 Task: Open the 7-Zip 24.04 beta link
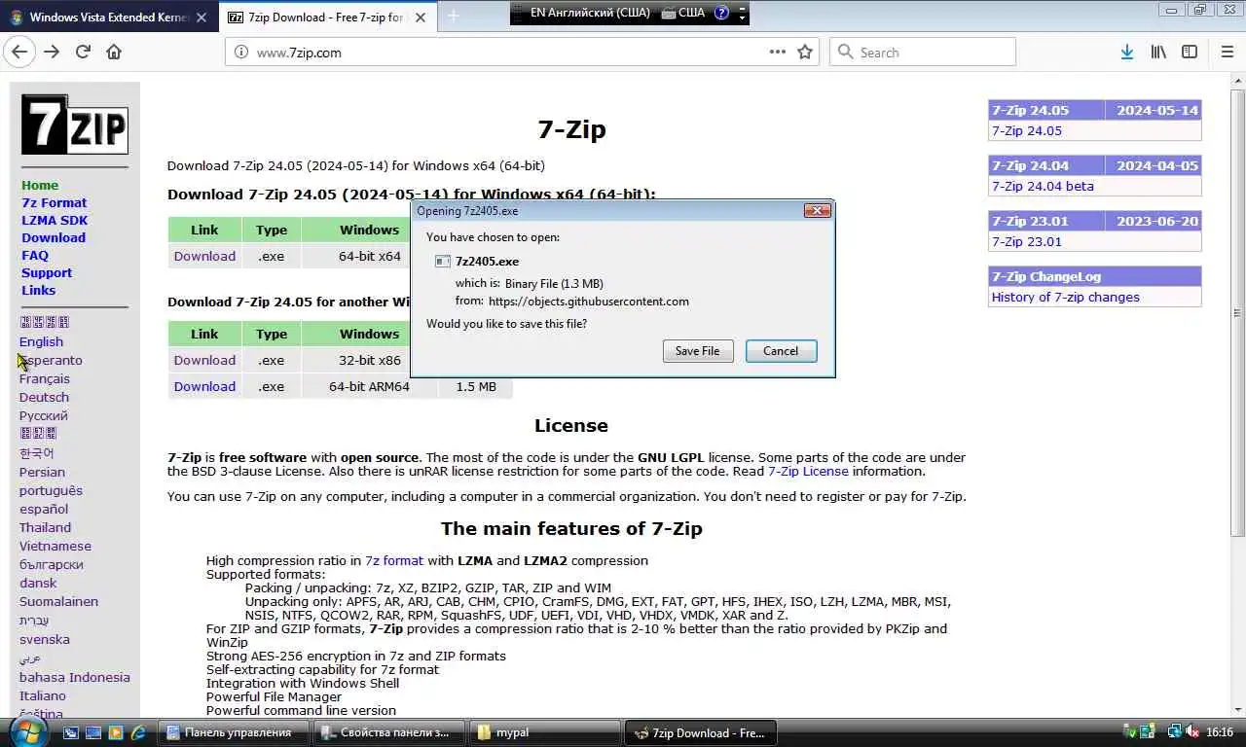tap(1043, 186)
